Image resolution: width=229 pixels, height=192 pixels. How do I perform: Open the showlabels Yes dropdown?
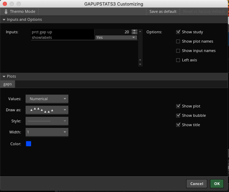point(116,37)
